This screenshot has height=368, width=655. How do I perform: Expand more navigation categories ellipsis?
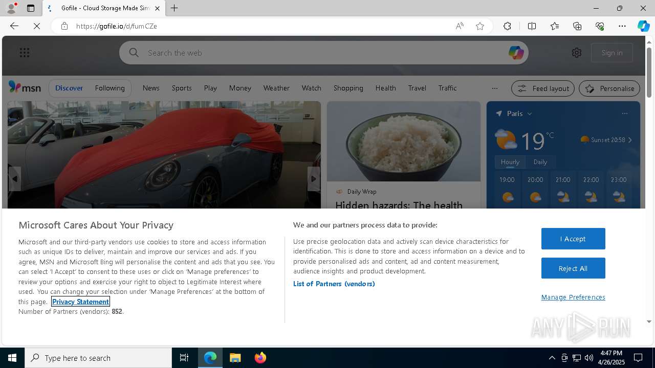coord(494,88)
